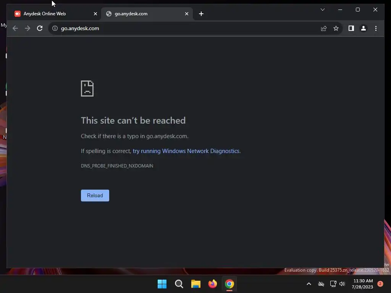
Task: Click the Chrome taskbar icon
Action: pos(229,284)
